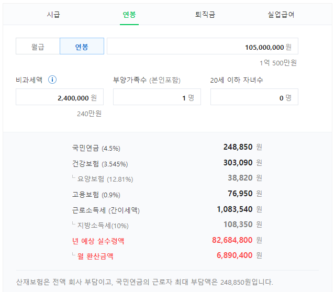Select the 1,083,540 원 근로소득세 amount
Viewport: 335px width, 292px height.
coord(240,209)
